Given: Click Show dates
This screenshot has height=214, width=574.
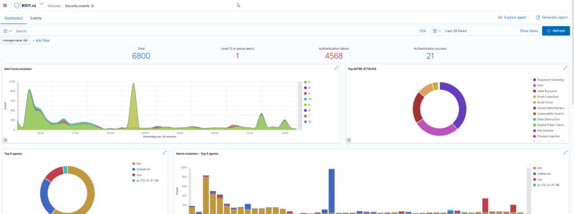Looking at the screenshot, I should [529, 31].
